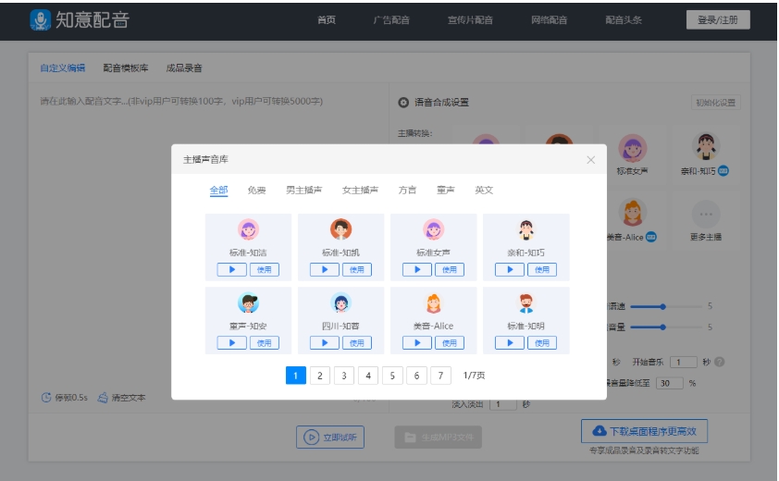Adjust the 音量 volume slider
The image size is (779, 481).
(666, 327)
